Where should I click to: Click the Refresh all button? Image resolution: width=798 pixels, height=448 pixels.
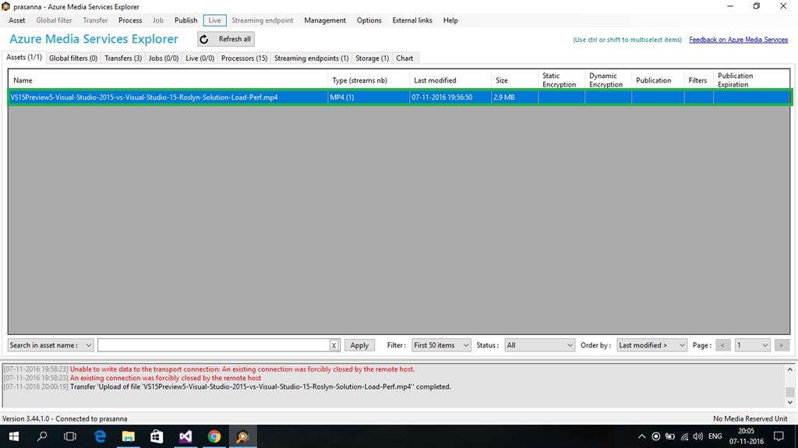click(226, 39)
